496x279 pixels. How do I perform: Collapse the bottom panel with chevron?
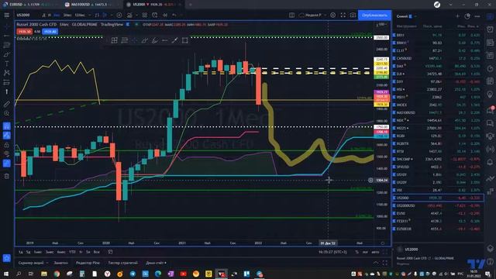point(375,263)
